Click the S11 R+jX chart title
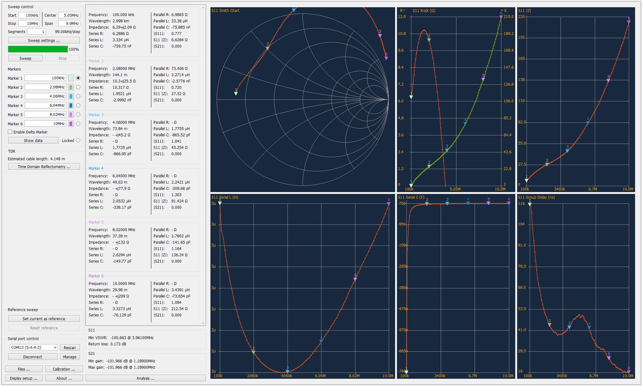 (424, 11)
